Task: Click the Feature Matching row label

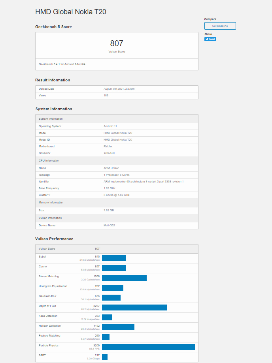Action: point(49,336)
